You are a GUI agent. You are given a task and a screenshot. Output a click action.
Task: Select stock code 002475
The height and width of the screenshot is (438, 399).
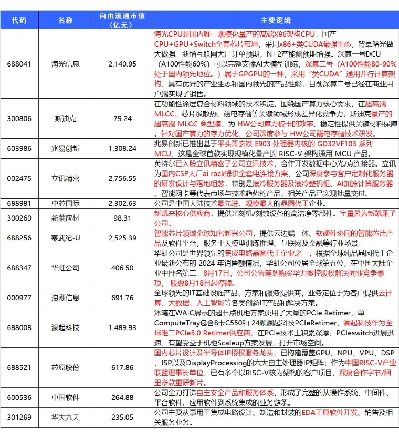19,178
